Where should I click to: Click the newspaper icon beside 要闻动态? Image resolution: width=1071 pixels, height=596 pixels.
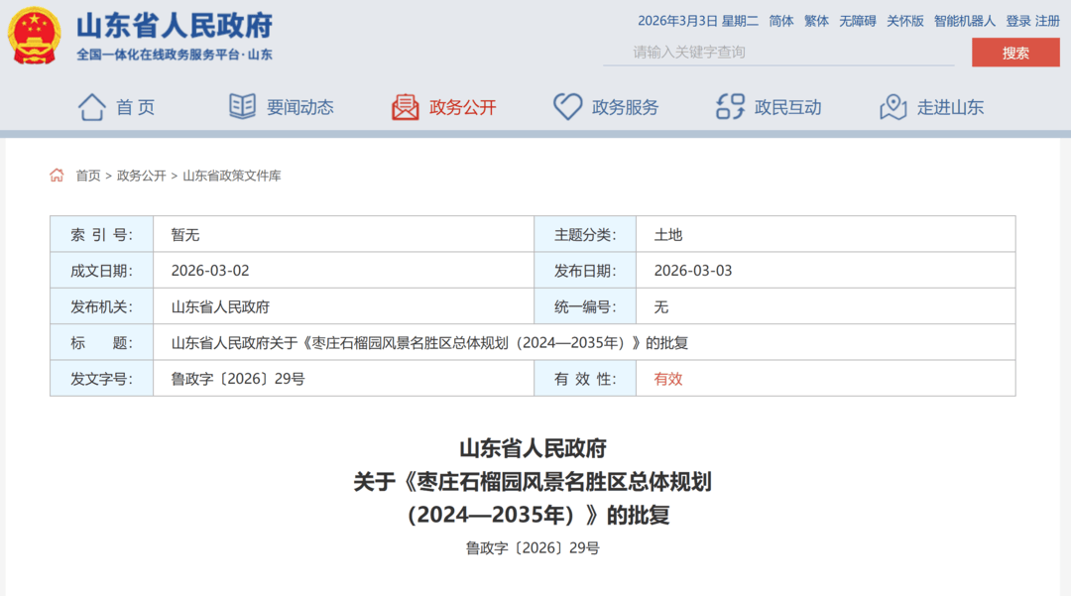(x=242, y=107)
